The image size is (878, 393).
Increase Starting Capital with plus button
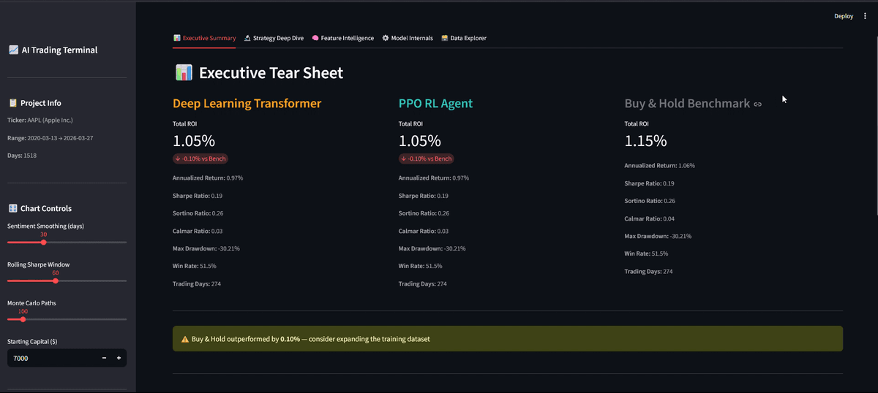119,358
